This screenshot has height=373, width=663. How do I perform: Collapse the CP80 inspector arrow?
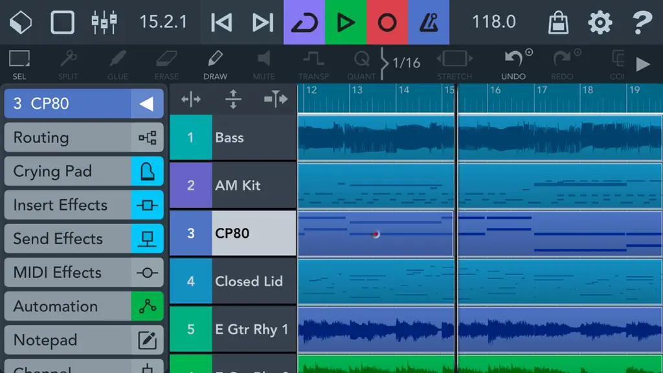147,104
